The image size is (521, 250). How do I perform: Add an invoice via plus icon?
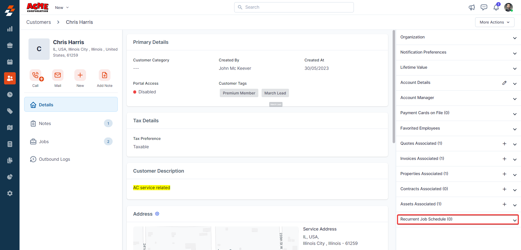click(504, 159)
